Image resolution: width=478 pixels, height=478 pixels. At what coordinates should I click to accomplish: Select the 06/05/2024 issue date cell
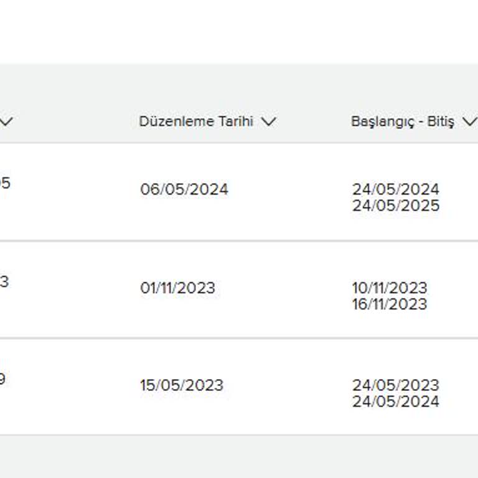(x=184, y=189)
